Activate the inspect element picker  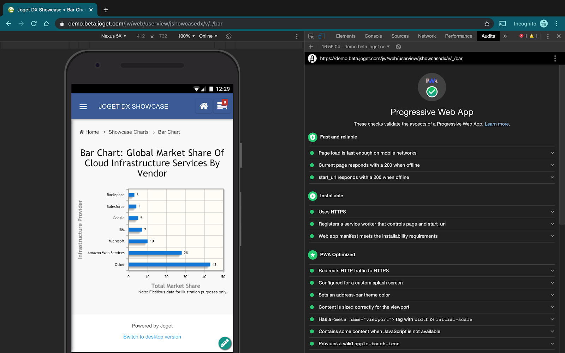tap(311, 36)
